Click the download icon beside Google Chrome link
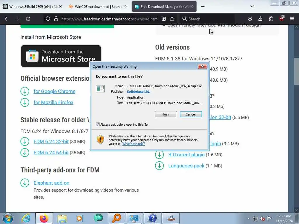This screenshot has height=224, width=299. click(x=25, y=91)
